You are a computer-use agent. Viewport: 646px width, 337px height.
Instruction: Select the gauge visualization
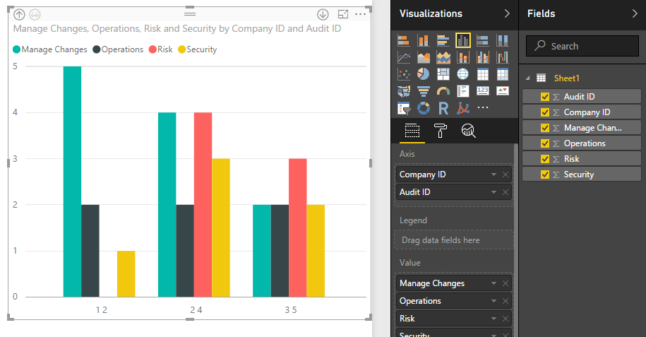(443, 91)
